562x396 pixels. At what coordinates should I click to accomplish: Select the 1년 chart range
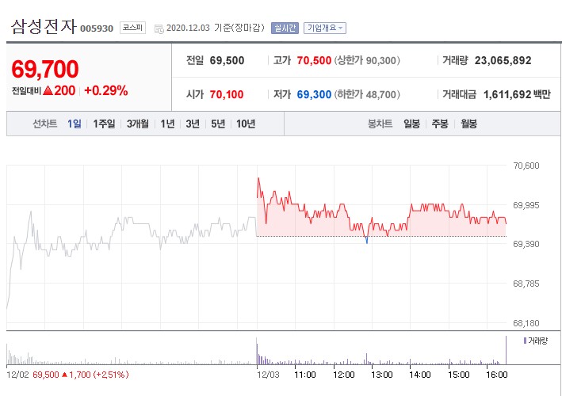pos(167,124)
